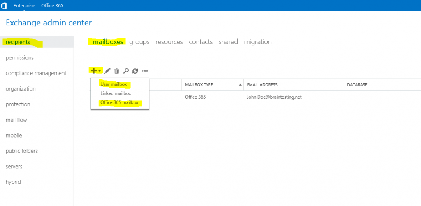
Task: Select the John.Doe@braintesting.net email cell
Action: [274, 97]
